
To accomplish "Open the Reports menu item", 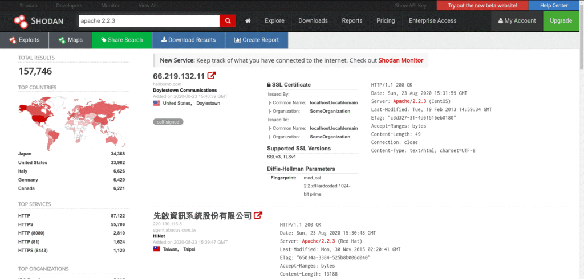I will click(x=352, y=21).
